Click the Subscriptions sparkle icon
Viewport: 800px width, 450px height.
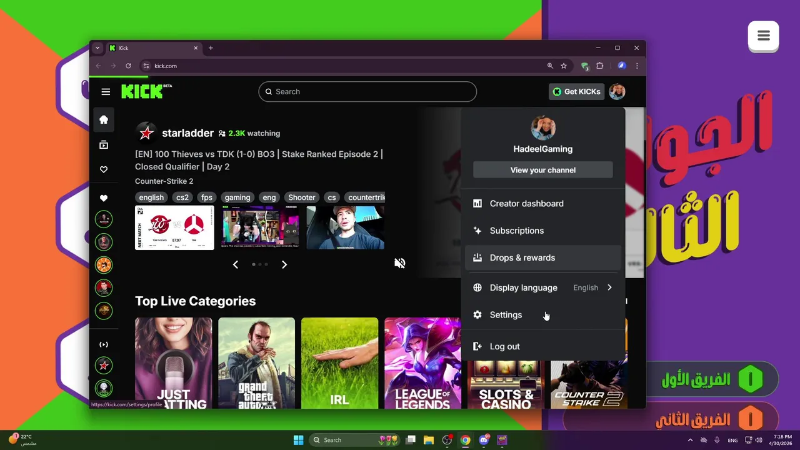coord(477,231)
